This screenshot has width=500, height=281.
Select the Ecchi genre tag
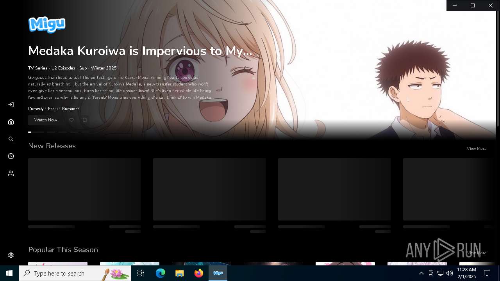pyautogui.click(x=53, y=109)
